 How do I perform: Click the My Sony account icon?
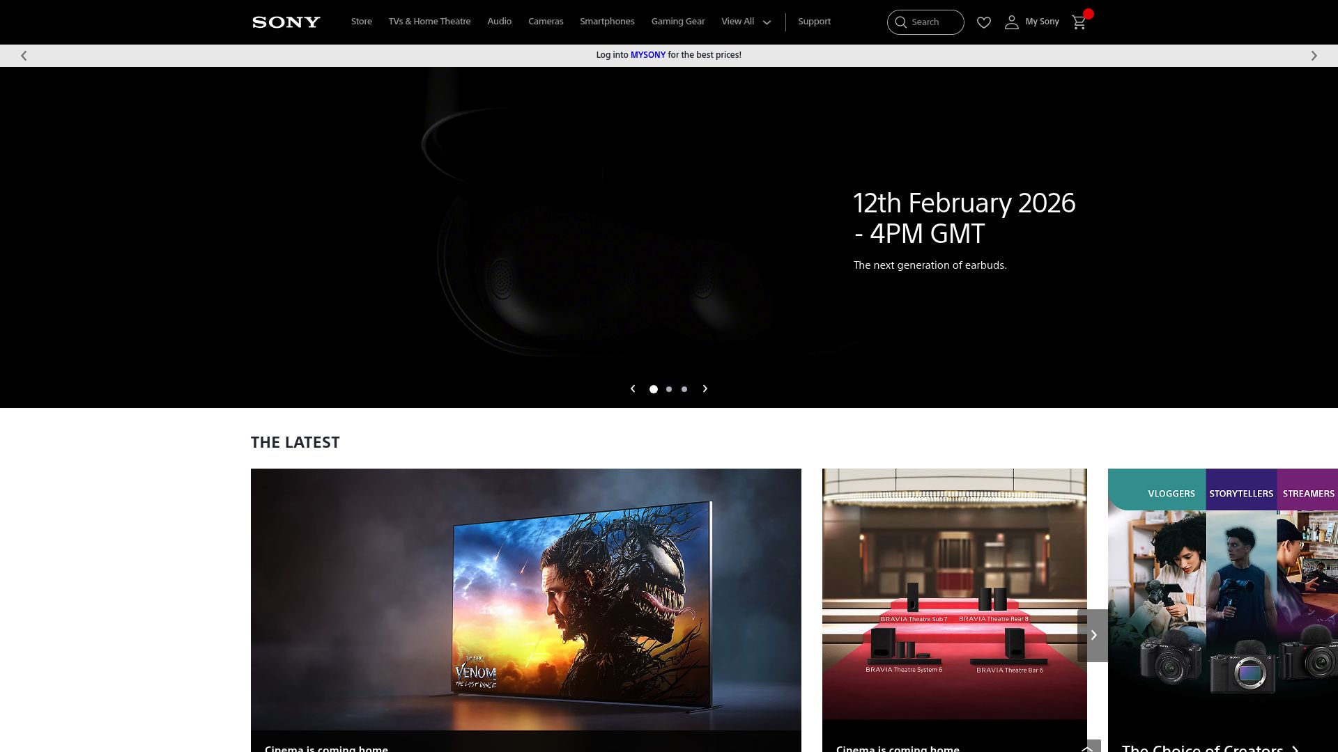pos(1011,22)
